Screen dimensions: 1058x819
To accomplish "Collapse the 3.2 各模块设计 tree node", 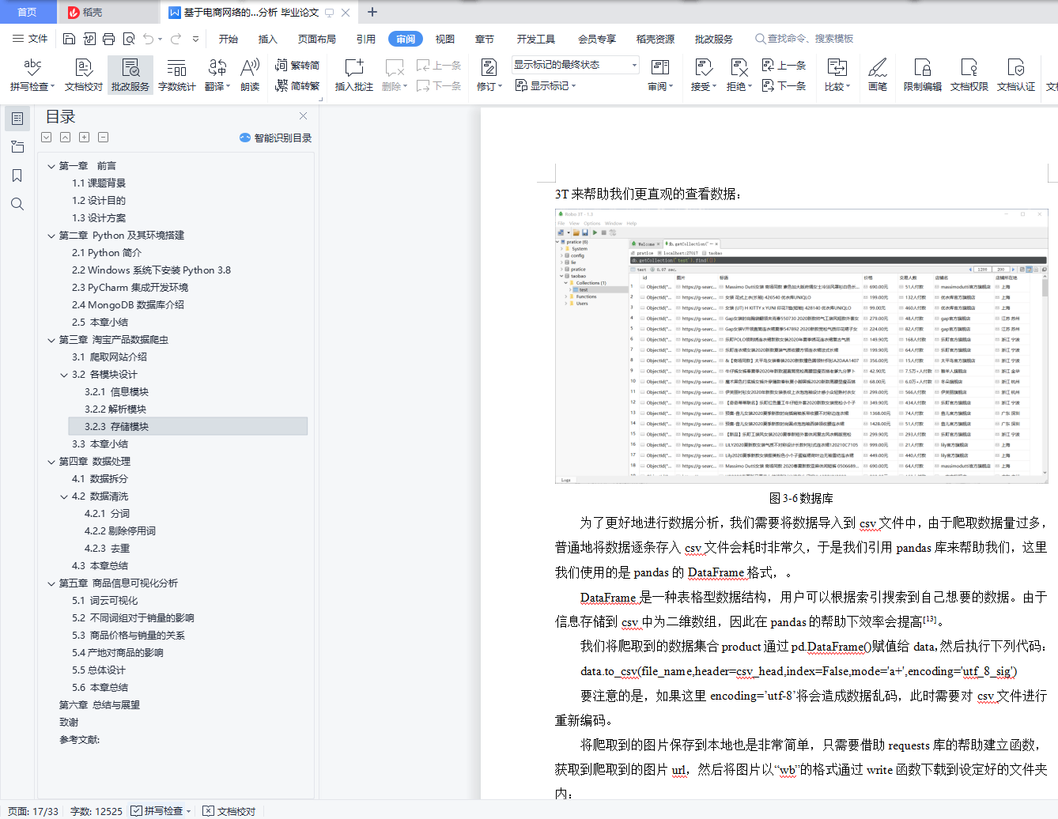I will click(64, 375).
